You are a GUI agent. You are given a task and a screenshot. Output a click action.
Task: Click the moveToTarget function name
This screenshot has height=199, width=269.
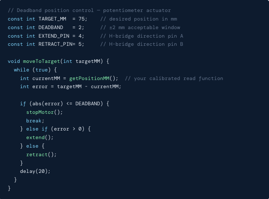coord(41,61)
